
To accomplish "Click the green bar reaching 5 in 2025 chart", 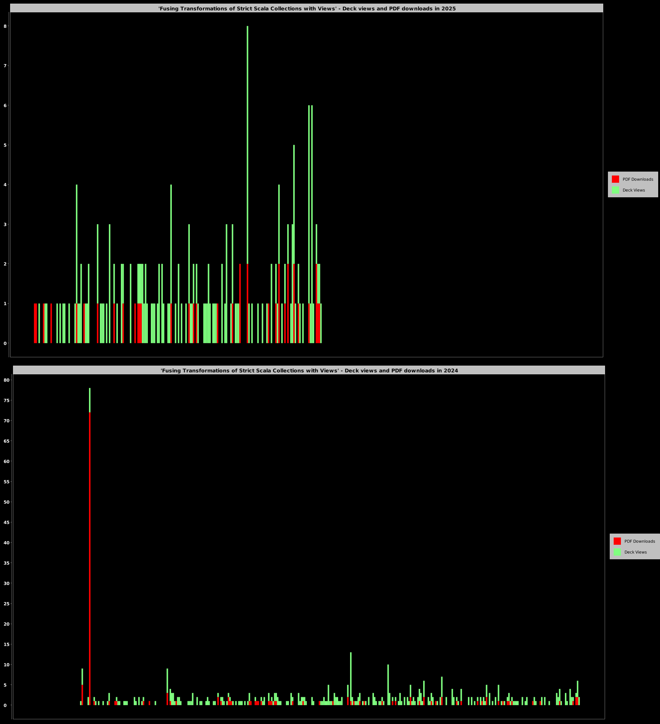I will click(294, 203).
